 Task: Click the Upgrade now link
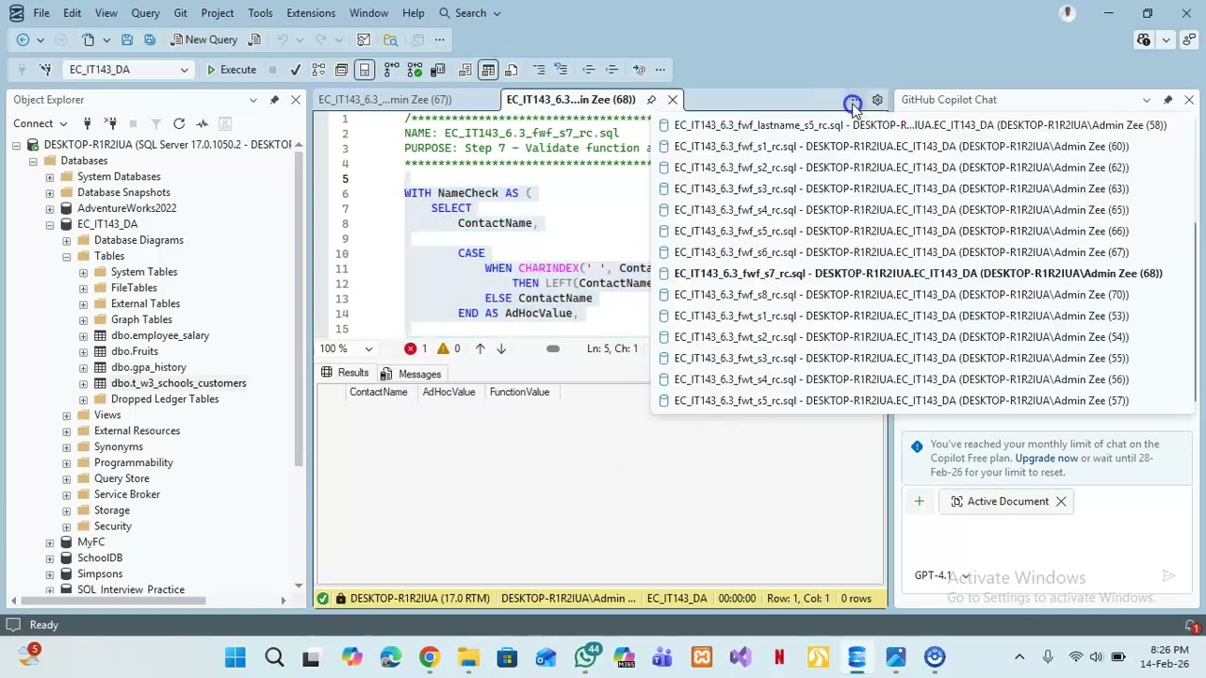[x=1046, y=459]
